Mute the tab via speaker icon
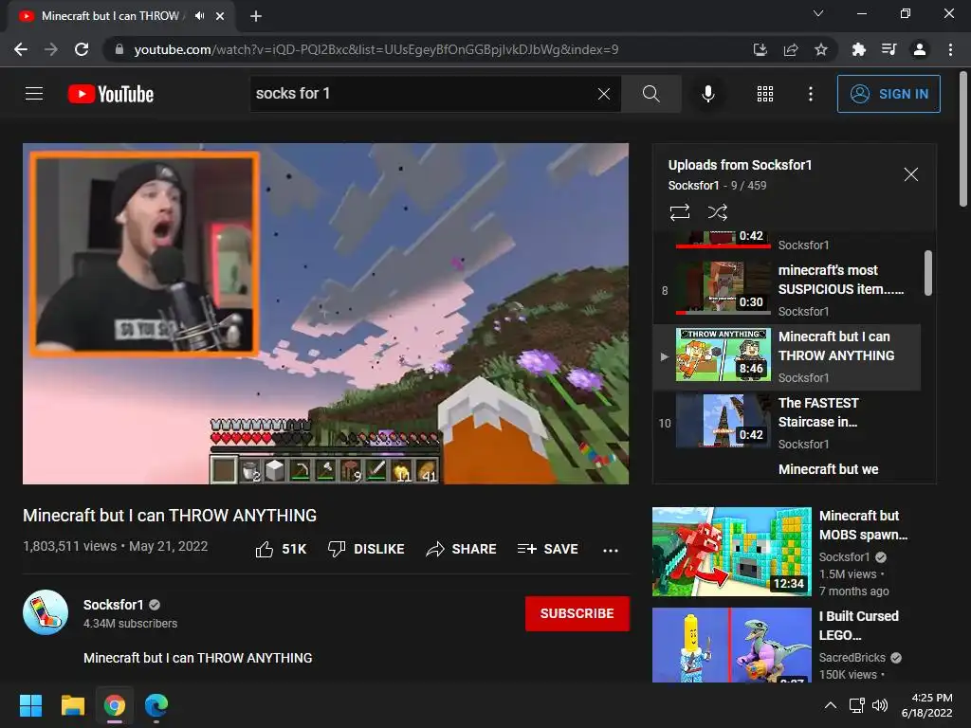The image size is (971, 728). tap(199, 16)
